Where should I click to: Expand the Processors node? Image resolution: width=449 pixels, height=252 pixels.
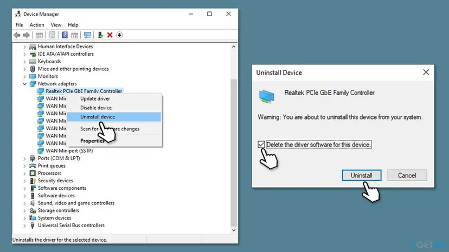24,173
